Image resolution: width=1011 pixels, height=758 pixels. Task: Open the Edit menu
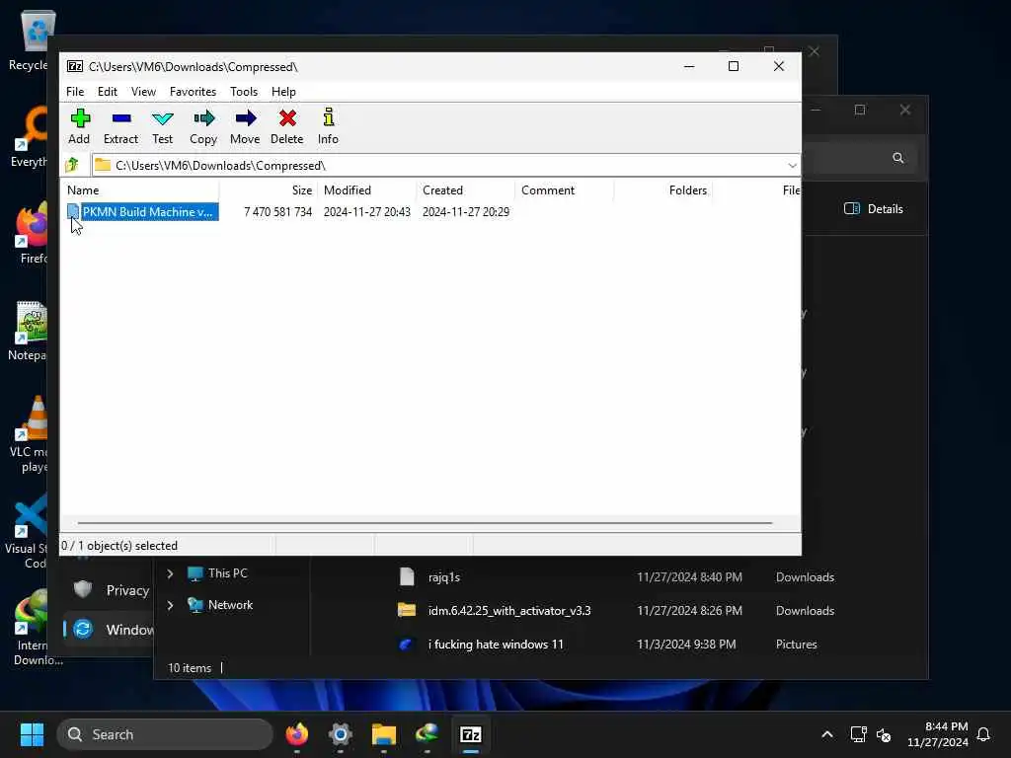[x=107, y=92]
